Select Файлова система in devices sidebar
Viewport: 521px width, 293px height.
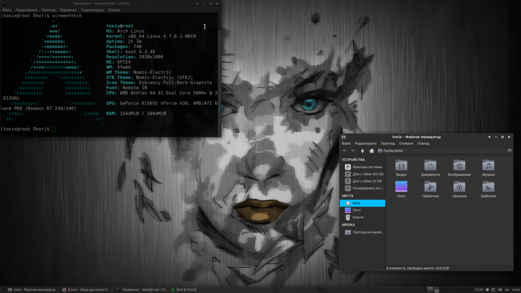pos(363,167)
